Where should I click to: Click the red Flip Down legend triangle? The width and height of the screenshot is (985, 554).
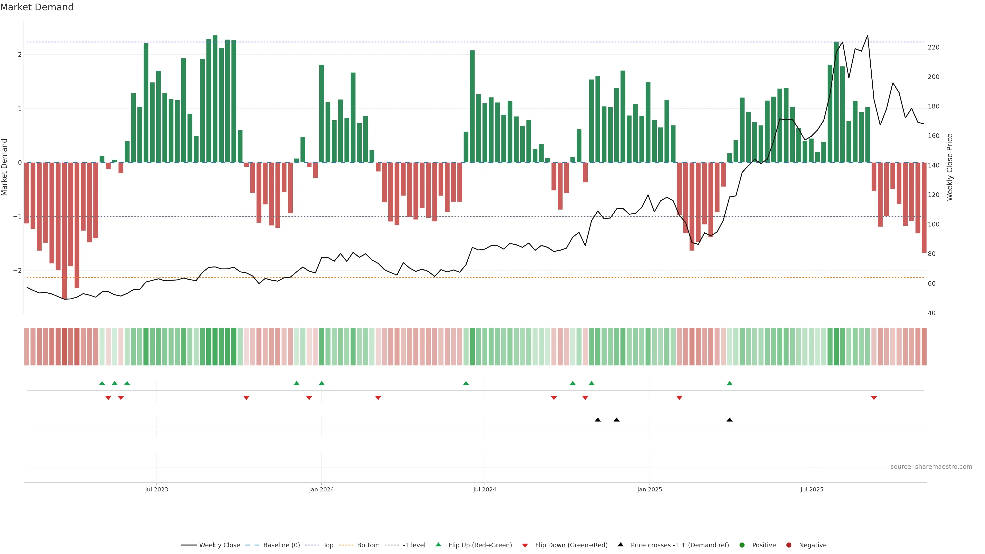pyautogui.click(x=525, y=546)
